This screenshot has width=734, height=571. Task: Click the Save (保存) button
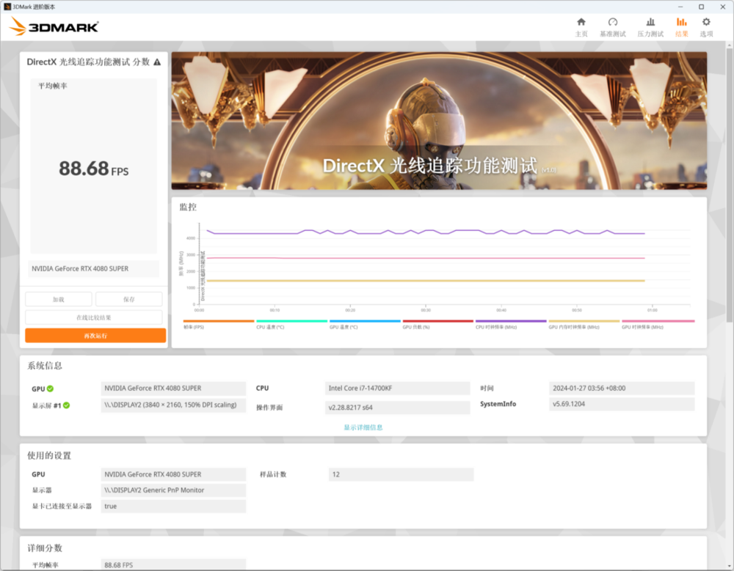(128, 299)
